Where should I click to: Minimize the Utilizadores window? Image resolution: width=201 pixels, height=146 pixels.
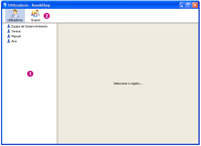click(x=182, y=5)
